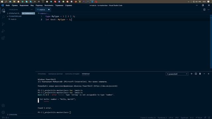Open the feedback icon in status bar
The width and height of the screenshot is (212, 119).
pos(205,118)
